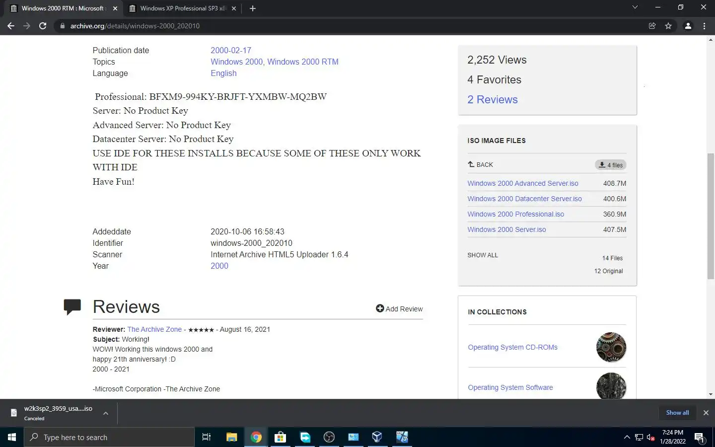Click the muted volume tray icon

point(651,438)
